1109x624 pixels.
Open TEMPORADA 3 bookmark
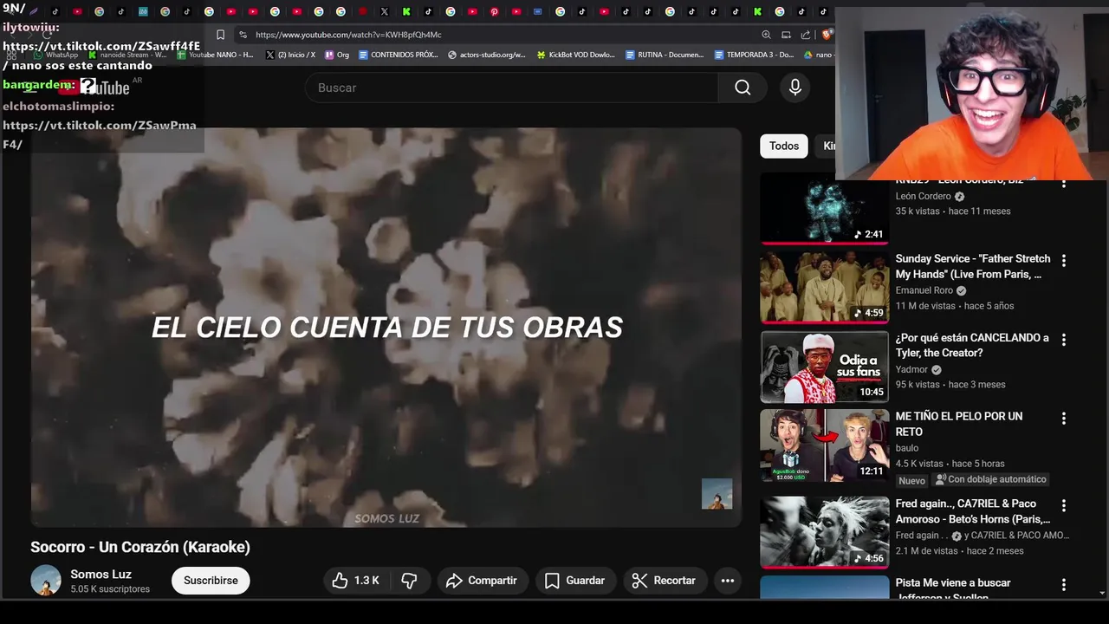click(754, 55)
